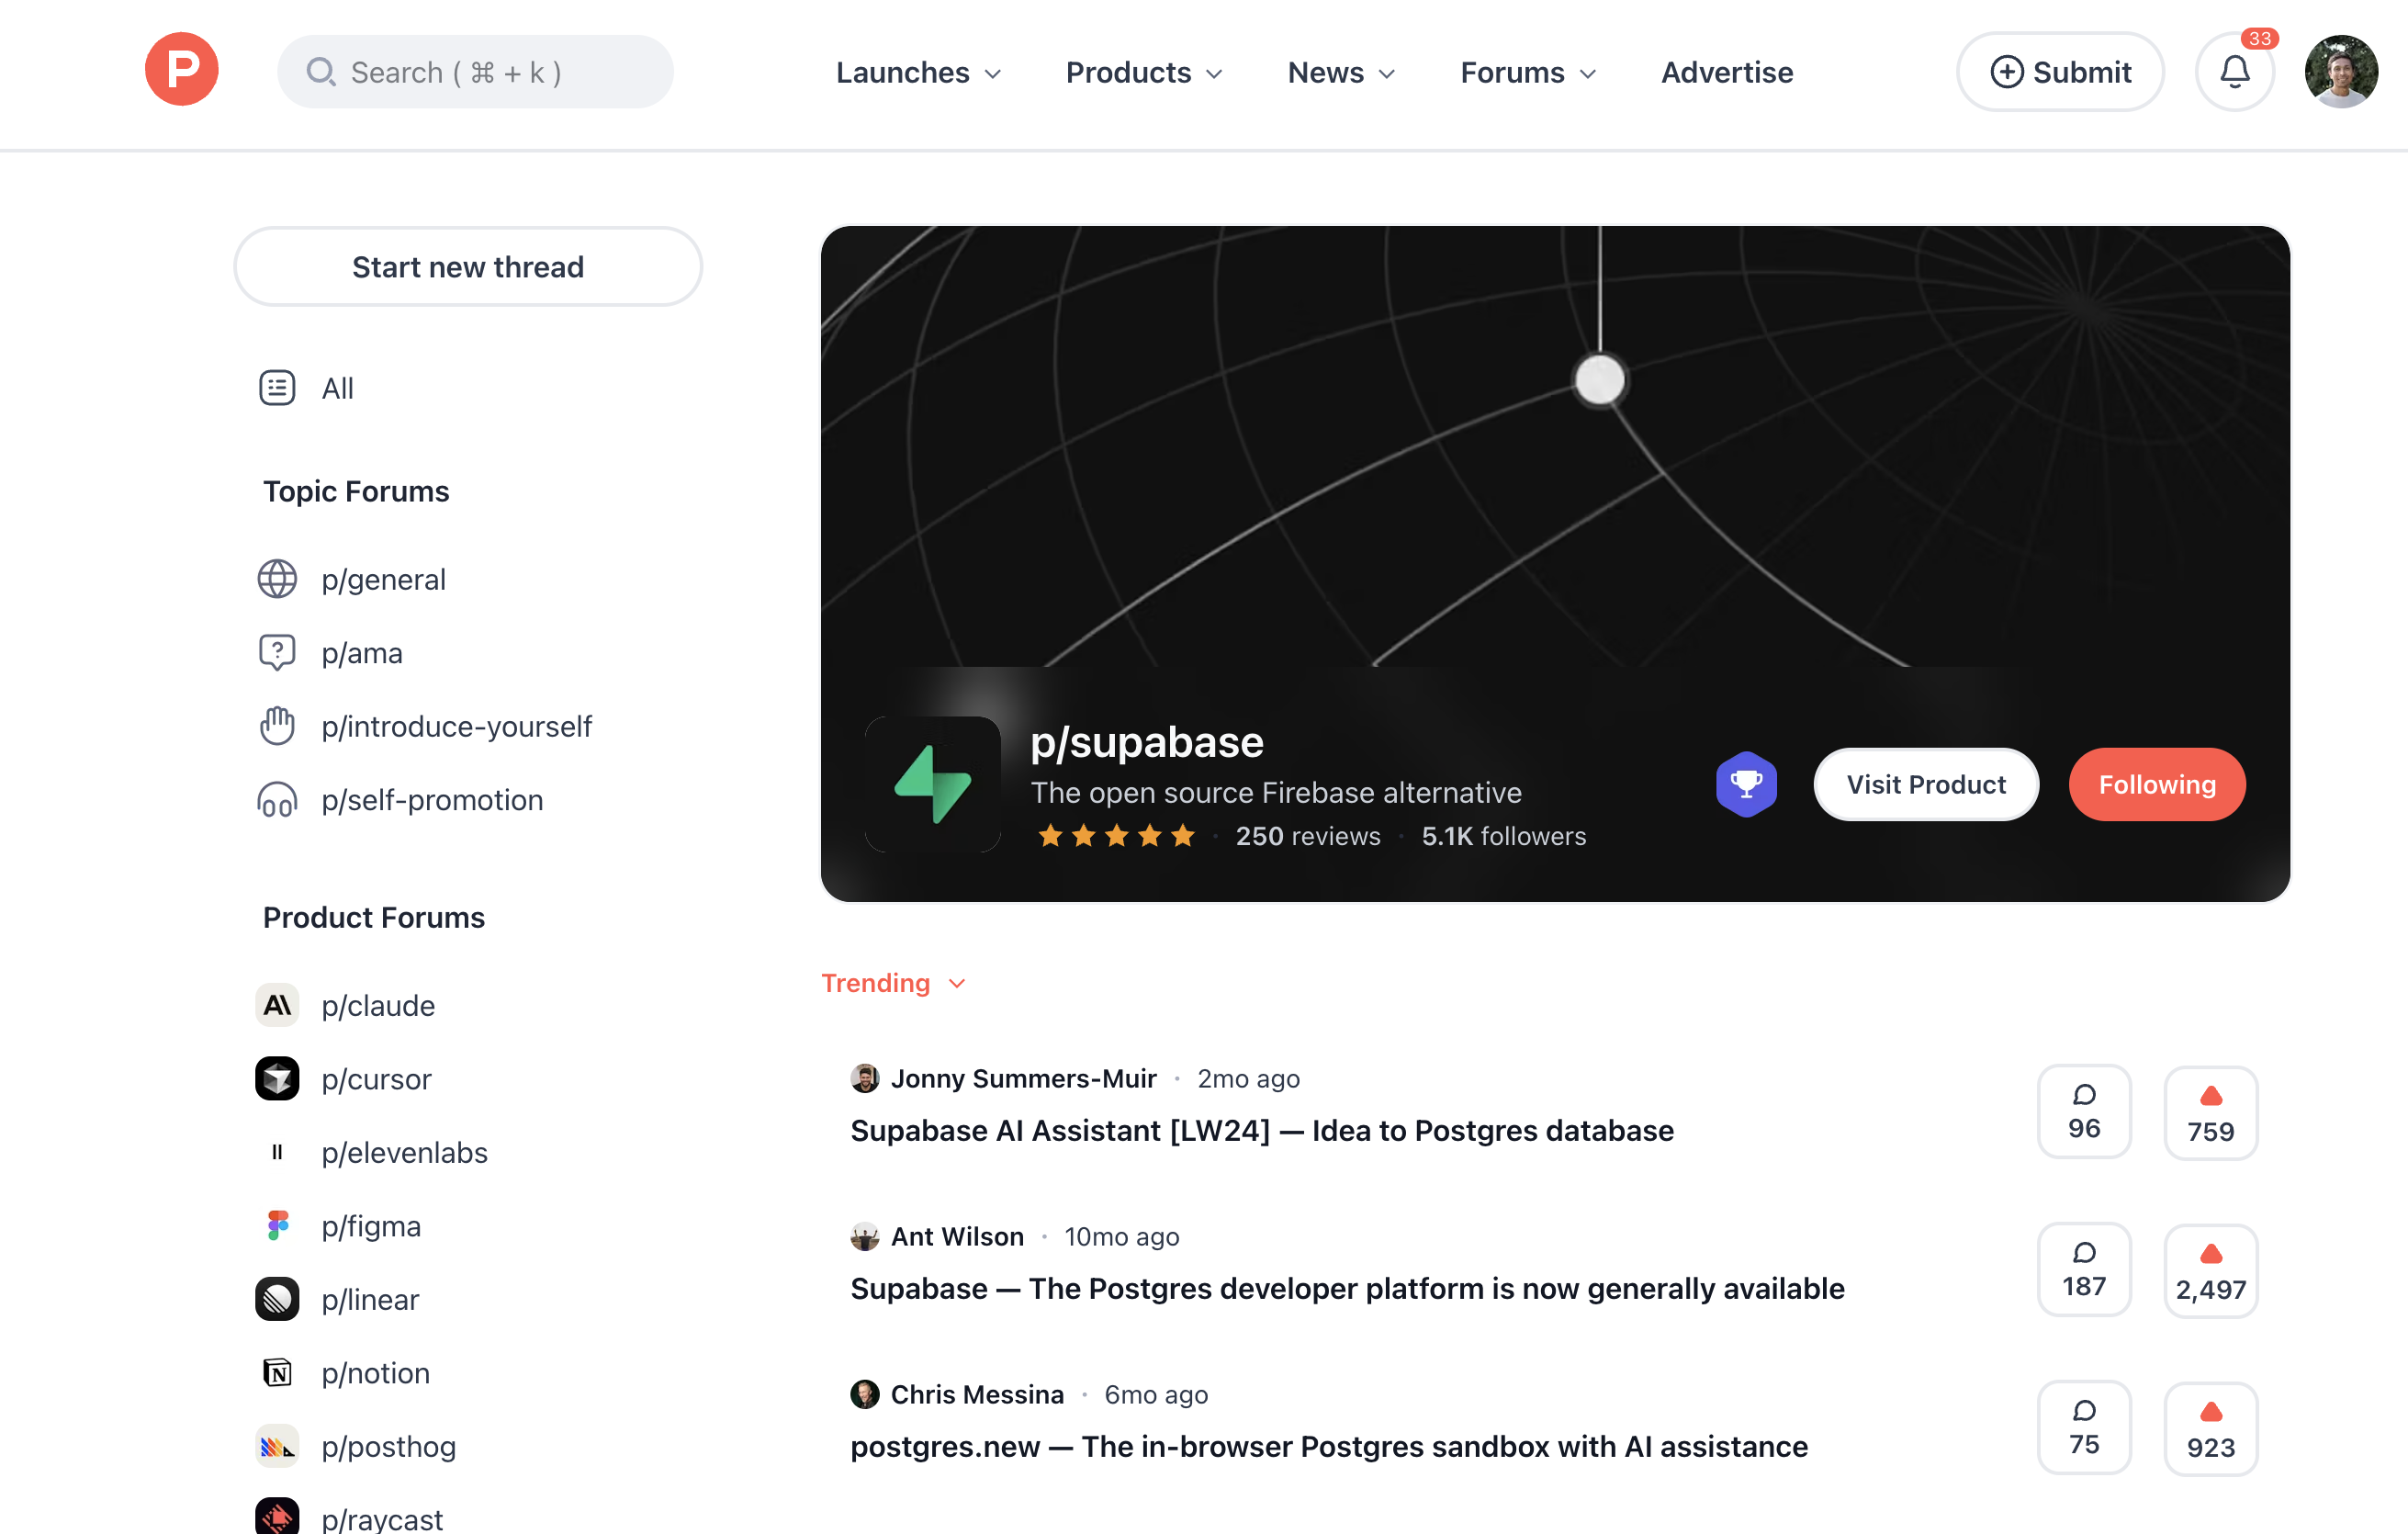Click the purple trophy badge icon

1745,784
